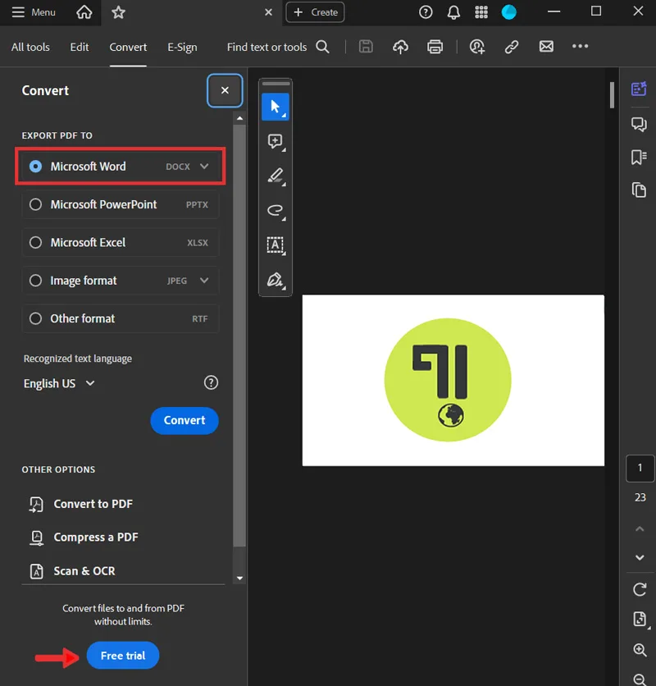Click Convert panel scrollbar up arrow
656x686 pixels.
click(239, 118)
